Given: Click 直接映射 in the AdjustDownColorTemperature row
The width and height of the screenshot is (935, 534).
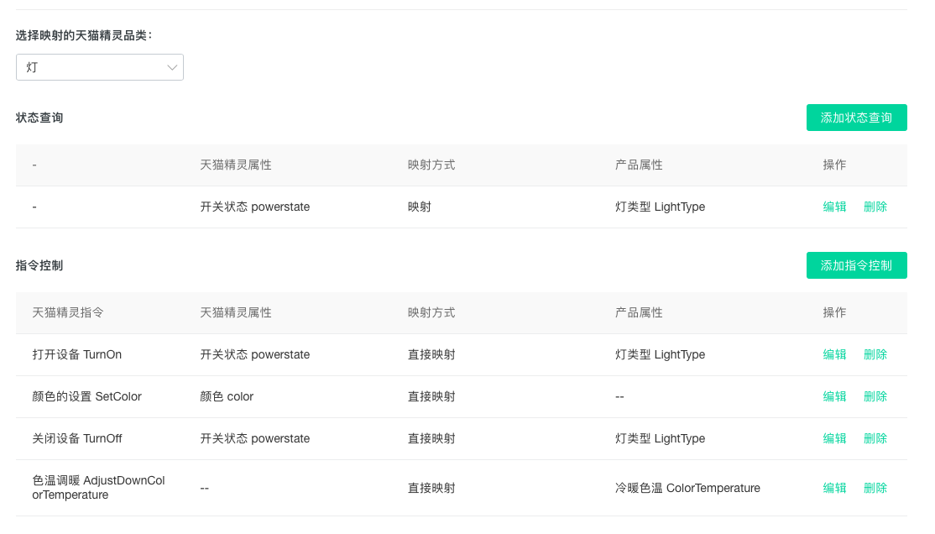Looking at the screenshot, I should point(431,488).
